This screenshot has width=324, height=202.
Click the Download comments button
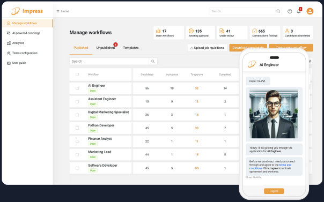pyautogui.click(x=248, y=48)
